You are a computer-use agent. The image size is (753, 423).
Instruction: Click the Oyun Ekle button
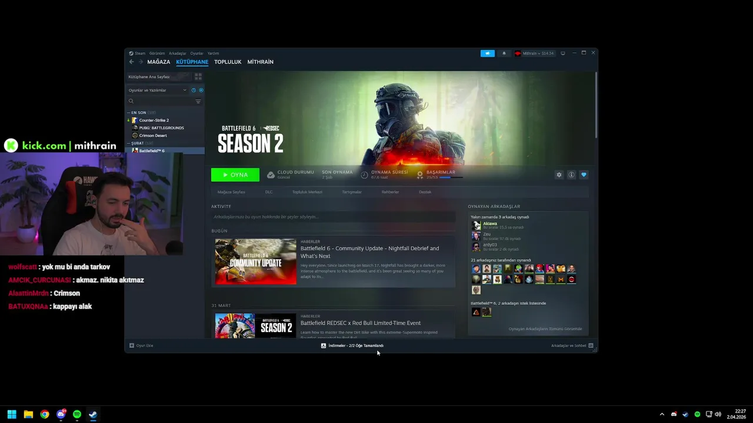pyautogui.click(x=141, y=345)
